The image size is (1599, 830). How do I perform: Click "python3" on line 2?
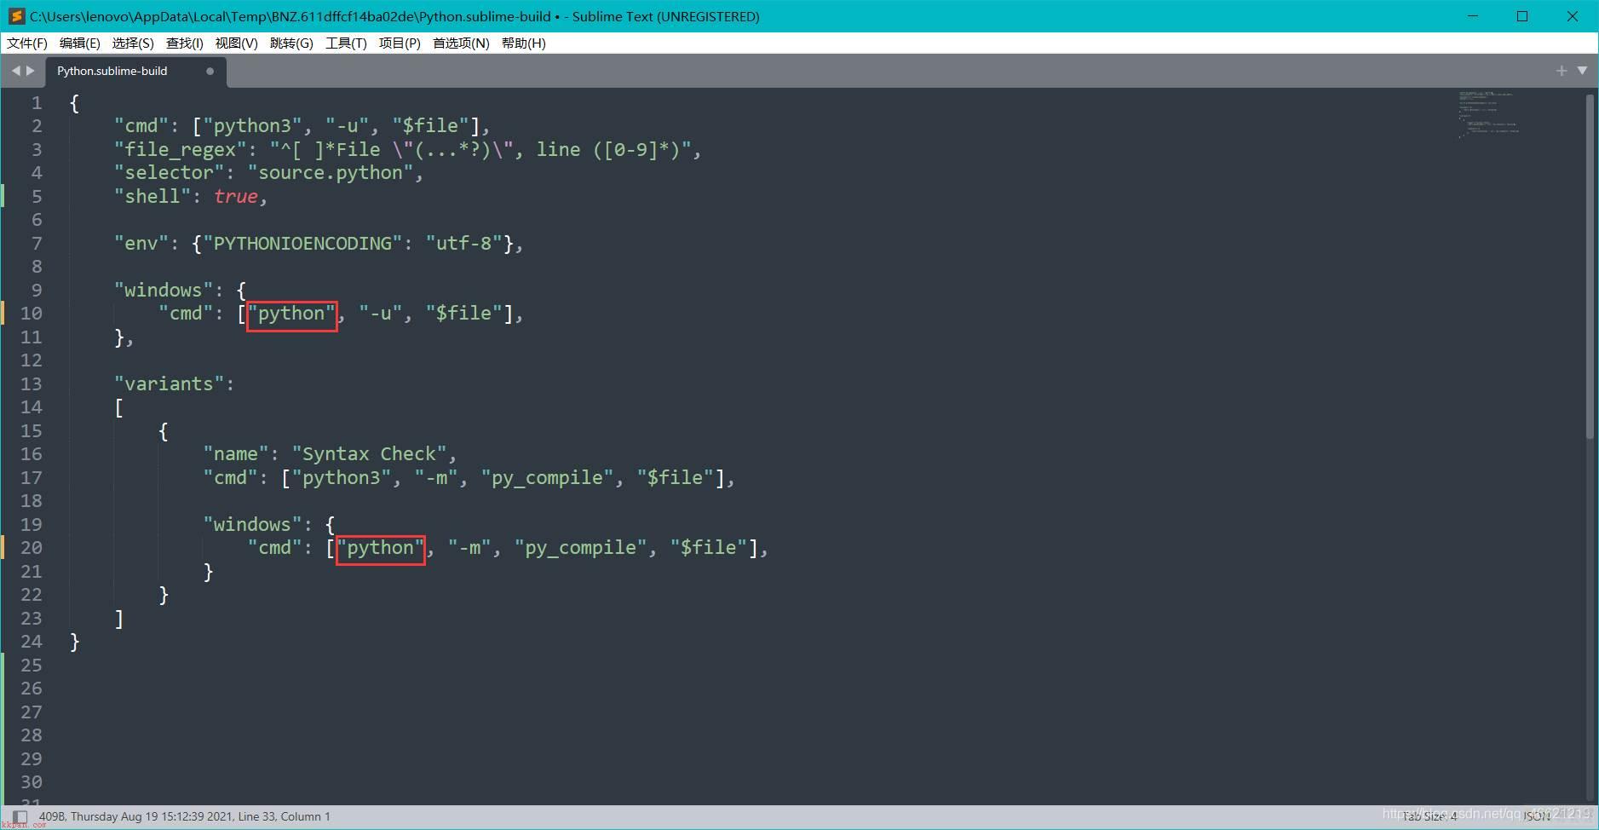[252, 126]
